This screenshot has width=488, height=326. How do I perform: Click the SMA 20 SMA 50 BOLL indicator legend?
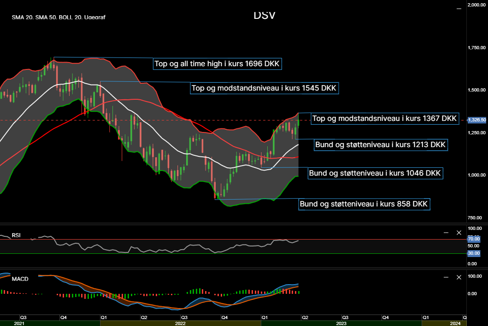pyautogui.click(x=59, y=17)
